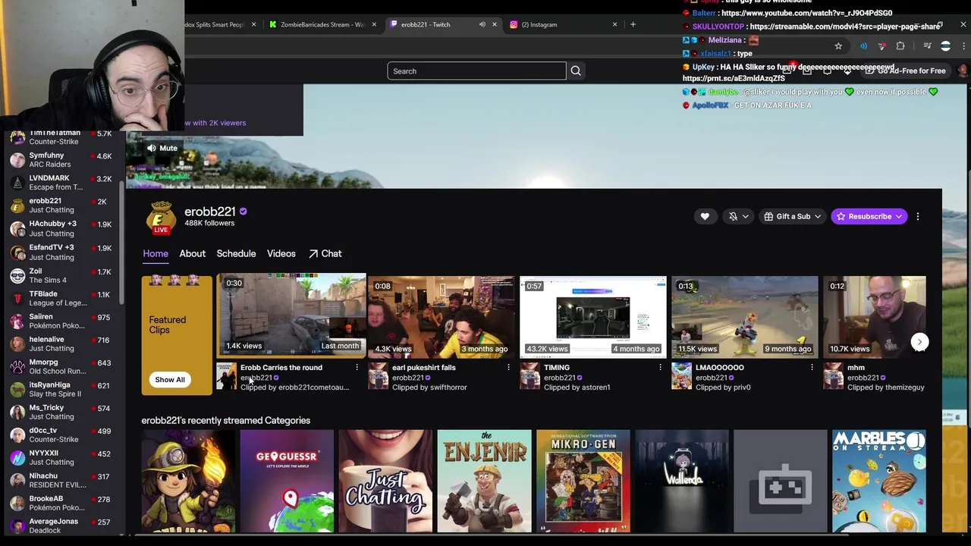Switch to the Home tab of channel
971x546 pixels.
(156, 253)
